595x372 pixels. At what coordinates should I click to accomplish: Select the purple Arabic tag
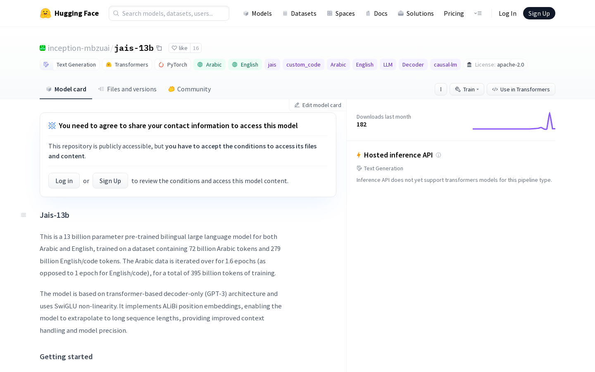point(338,64)
